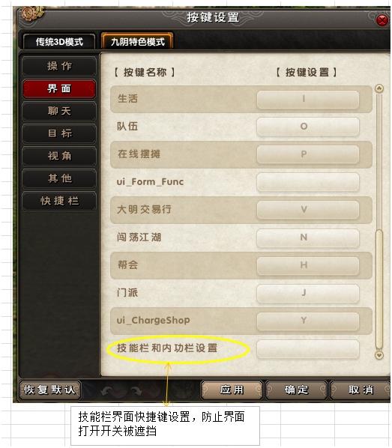Open the 快捷栏 category
The height and width of the screenshot is (448, 392).
[59, 201]
